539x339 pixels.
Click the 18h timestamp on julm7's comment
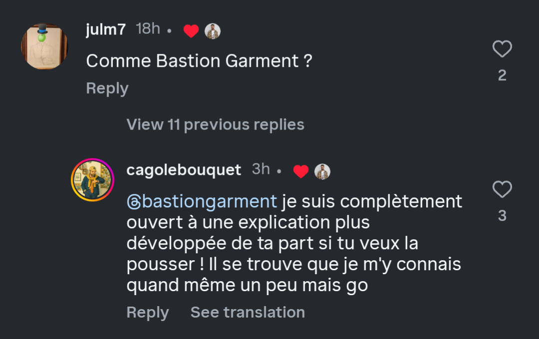148,29
